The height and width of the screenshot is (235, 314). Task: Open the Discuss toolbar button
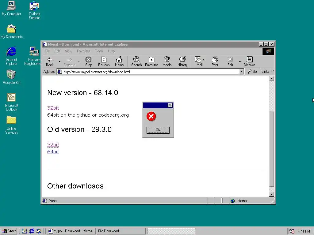coord(250,62)
